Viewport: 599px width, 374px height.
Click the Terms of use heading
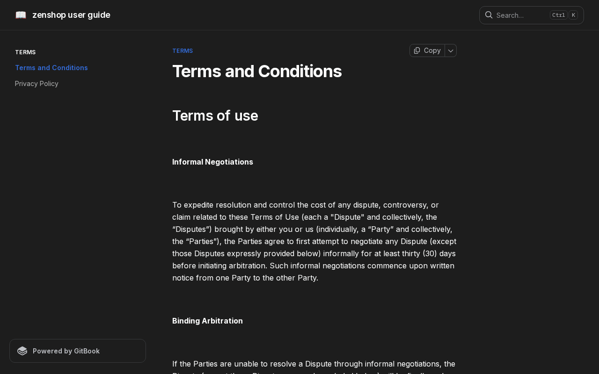point(215,115)
